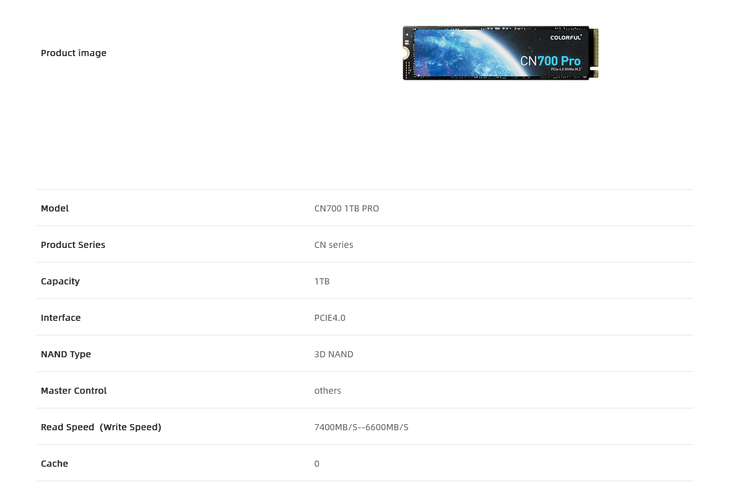Click the 1TB capacity value
The height and width of the screenshot is (497, 729).
[x=322, y=281]
